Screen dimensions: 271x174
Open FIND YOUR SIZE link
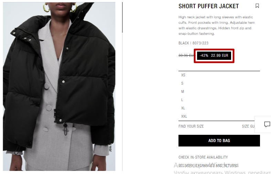[191, 126]
